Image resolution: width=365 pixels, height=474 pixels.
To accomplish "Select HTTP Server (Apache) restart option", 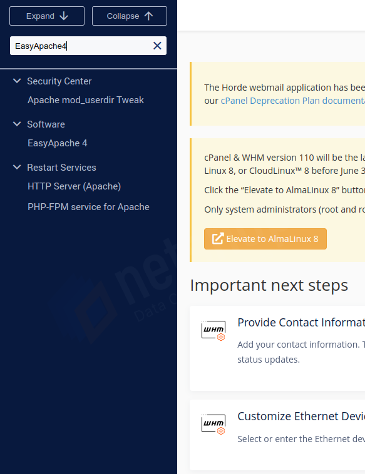I will click(74, 186).
